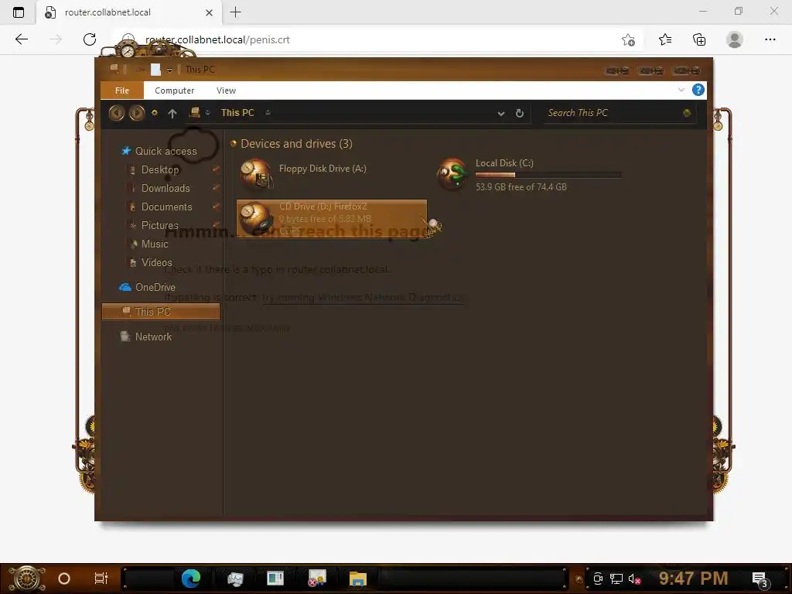Open the Edge tab actions menu
This screenshot has width=792, height=594.
[x=19, y=12]
